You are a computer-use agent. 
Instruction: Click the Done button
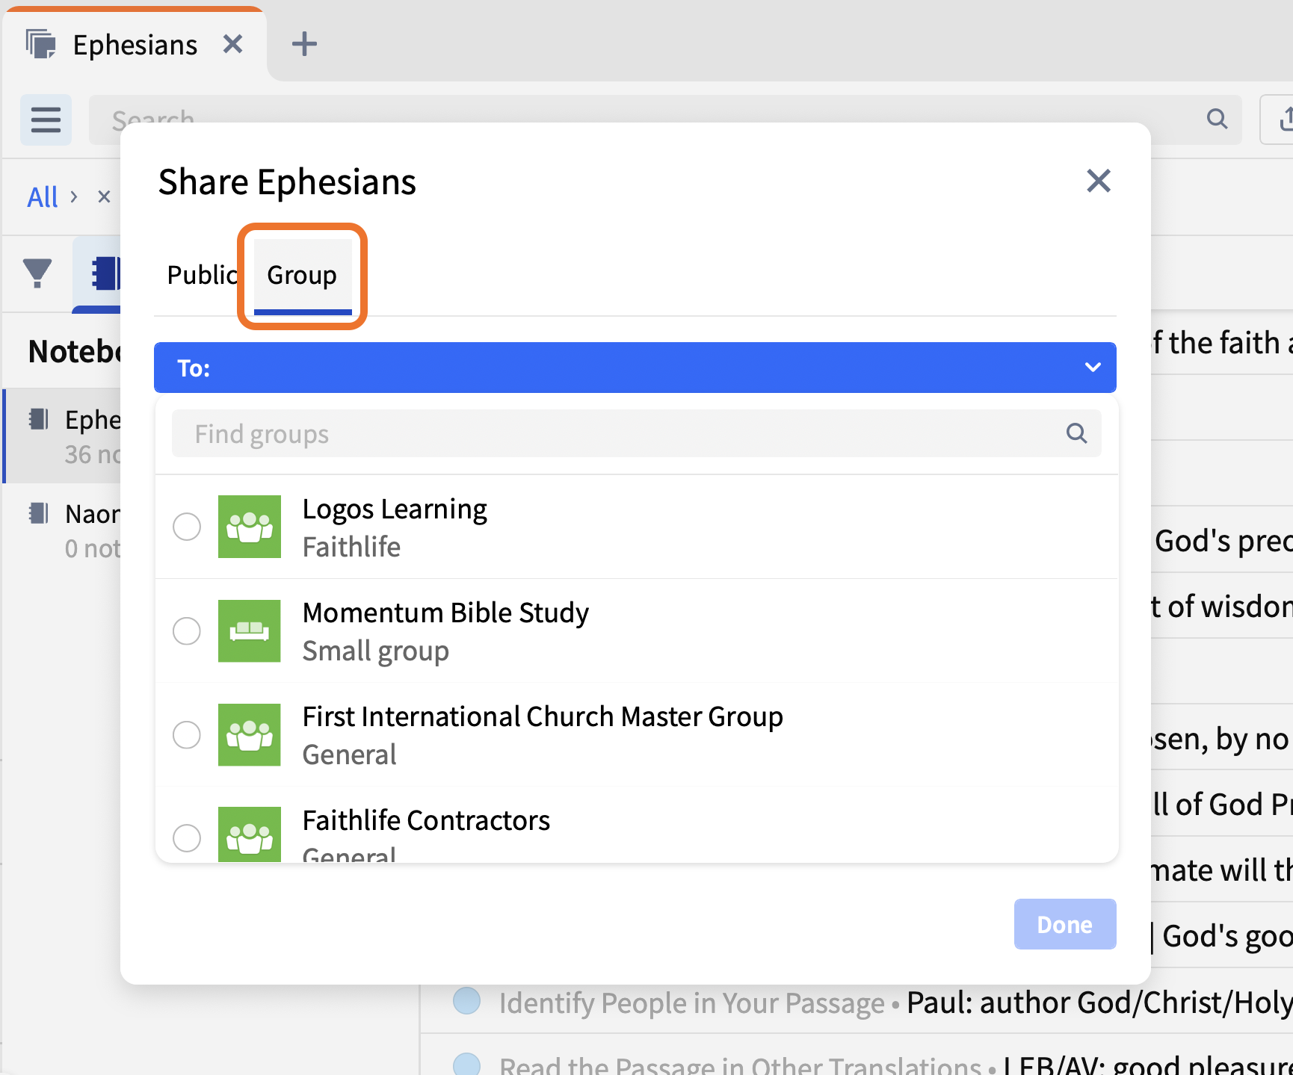tap(1065, 924)
